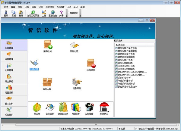
Task: Click the 注册 (Register) toolbar icon
Action: point(44,13)
